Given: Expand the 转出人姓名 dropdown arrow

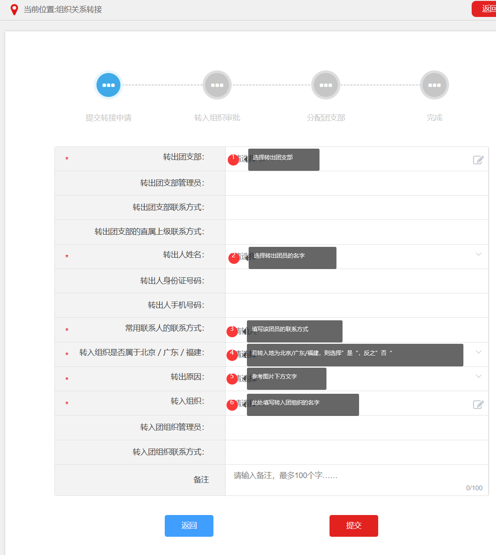Looking at the screenshot, I should pyautogui.click(x=478, y=254).
